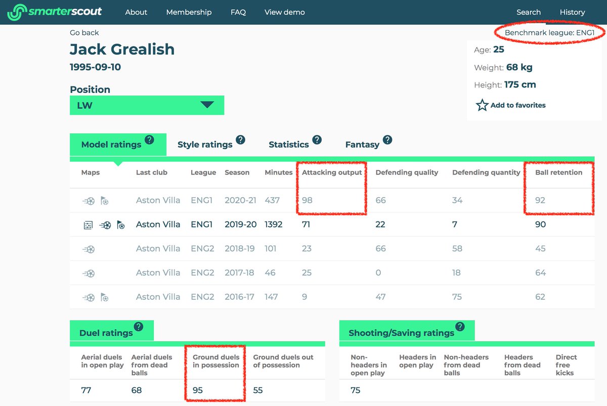Open the View demo link
This screenshot has width=607, height=406.
285,12
